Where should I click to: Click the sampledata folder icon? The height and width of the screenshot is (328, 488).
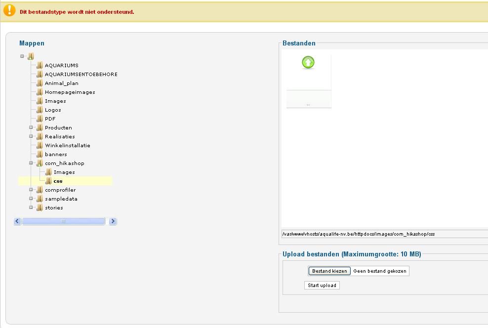40,199
